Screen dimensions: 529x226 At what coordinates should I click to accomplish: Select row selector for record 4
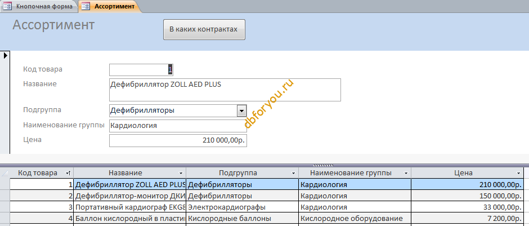tap(5, 218)
